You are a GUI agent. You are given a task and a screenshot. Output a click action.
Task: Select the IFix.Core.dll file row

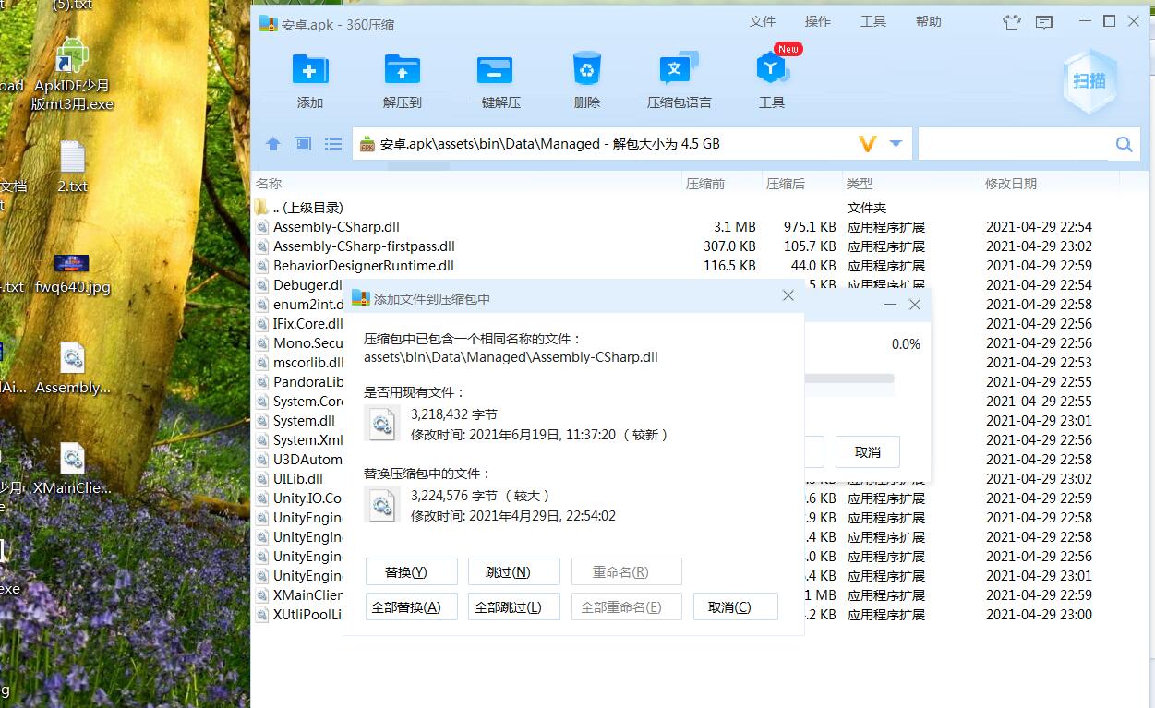pyautogui.click(x=297, y=324)
